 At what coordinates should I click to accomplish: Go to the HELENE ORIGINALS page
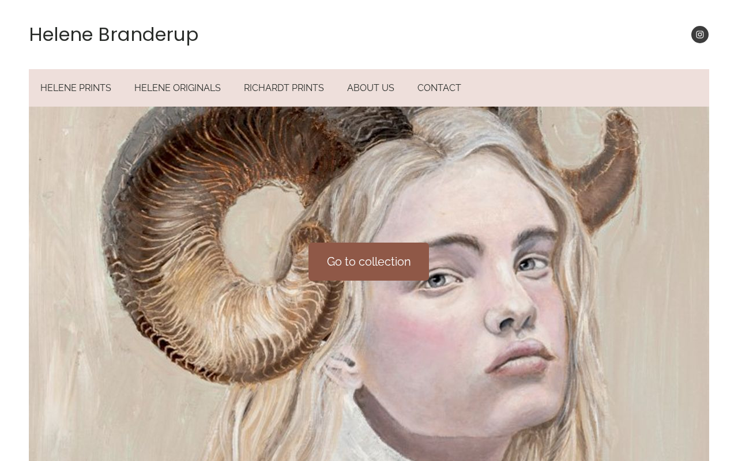(x=178, y=88)
